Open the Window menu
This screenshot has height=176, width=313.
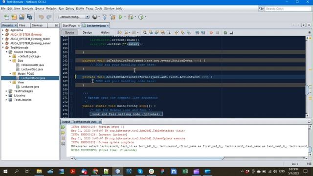[x=109, y=9]
